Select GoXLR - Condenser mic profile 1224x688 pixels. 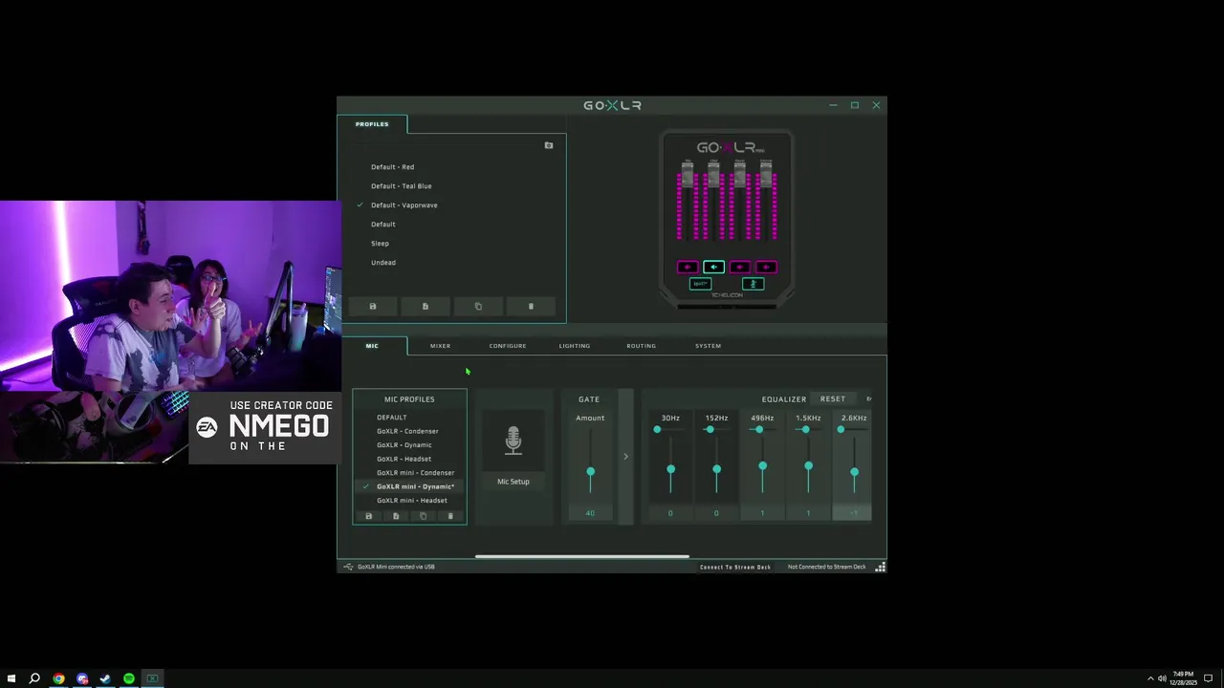pos(407,431)
